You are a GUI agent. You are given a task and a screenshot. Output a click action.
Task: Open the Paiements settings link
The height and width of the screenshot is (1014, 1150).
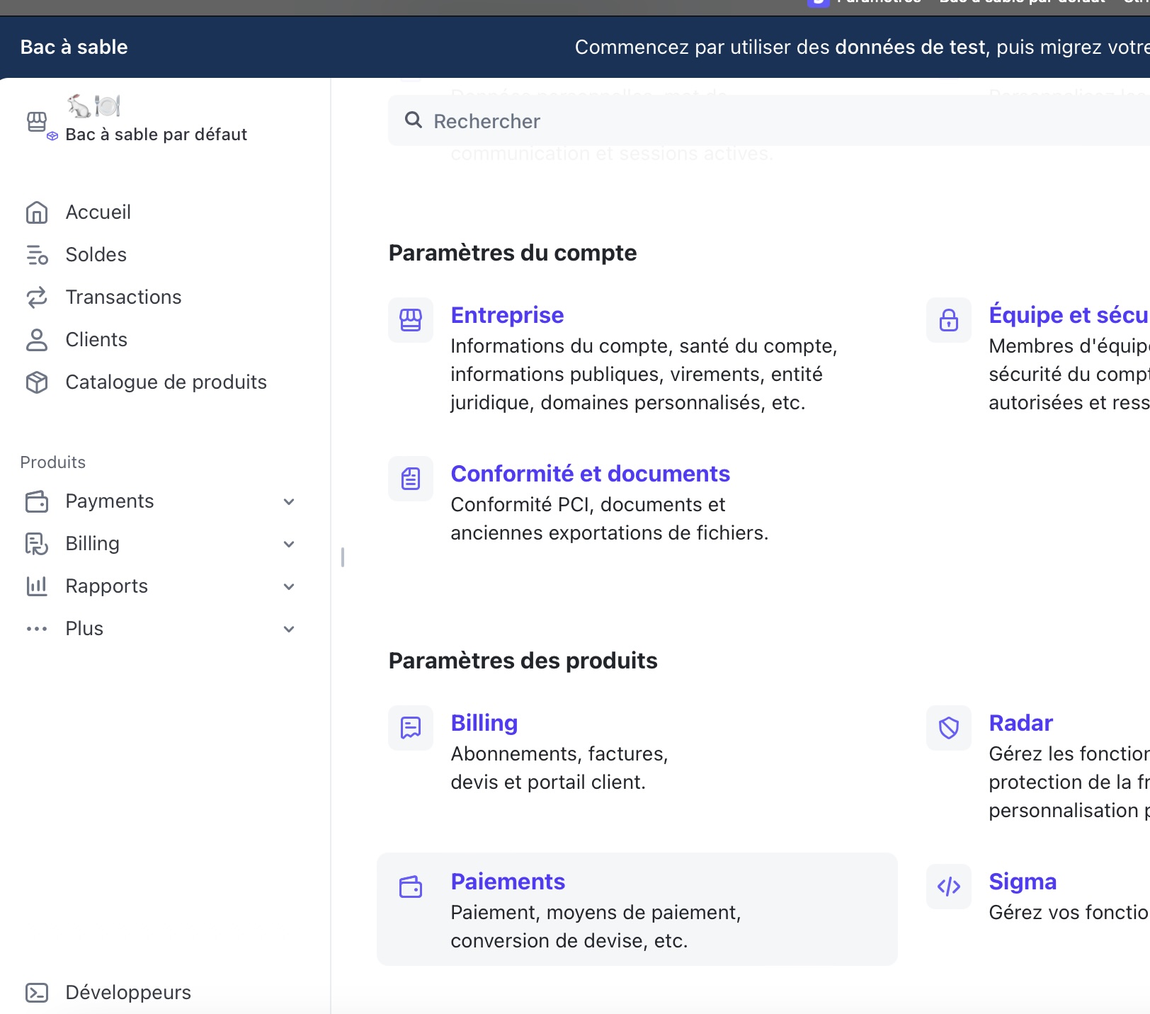point(508,882)
